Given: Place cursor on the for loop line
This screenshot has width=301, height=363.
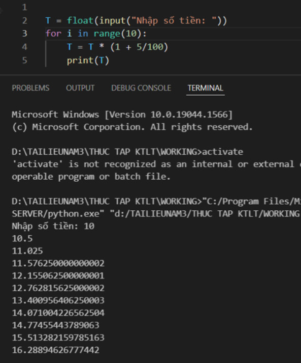Looking at the screenshot, I should tap(96, 34).
